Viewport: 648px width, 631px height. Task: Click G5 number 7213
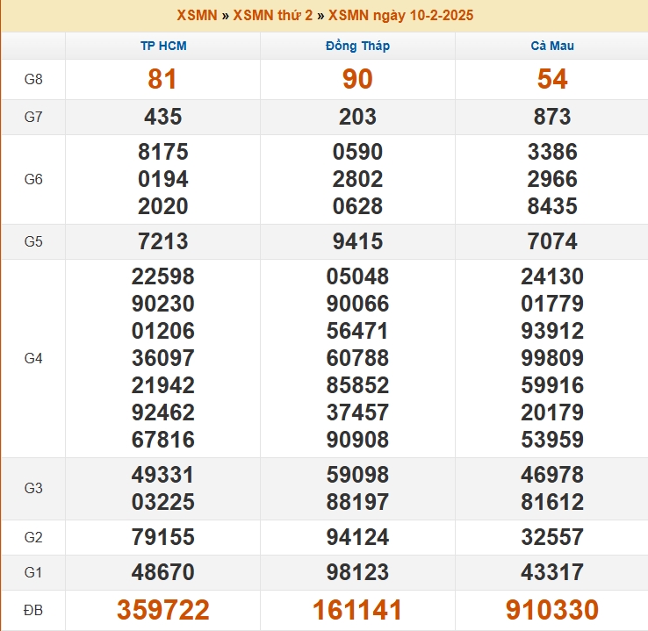pyautogui.click(x=162, y=241)
